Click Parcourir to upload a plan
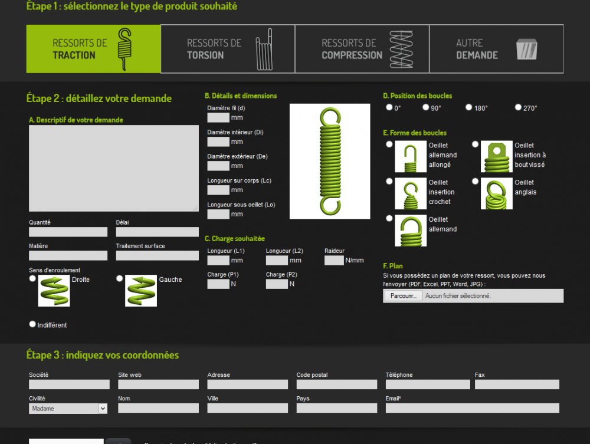Image resolution: width=590 pixels, height=444 pixels. pyautogui.click(x=403, y=296)
